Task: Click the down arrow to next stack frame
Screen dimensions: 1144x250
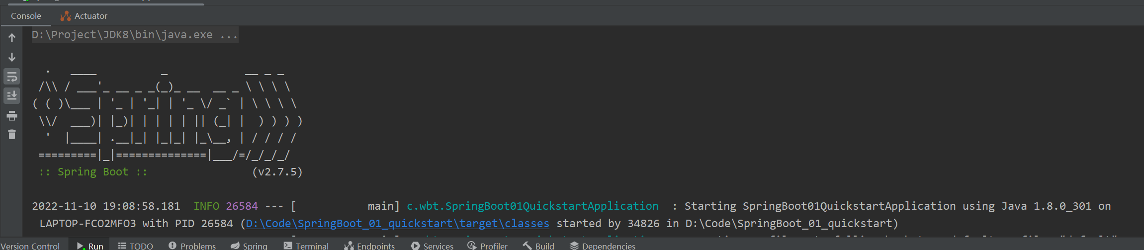Action: coord(12,57)
